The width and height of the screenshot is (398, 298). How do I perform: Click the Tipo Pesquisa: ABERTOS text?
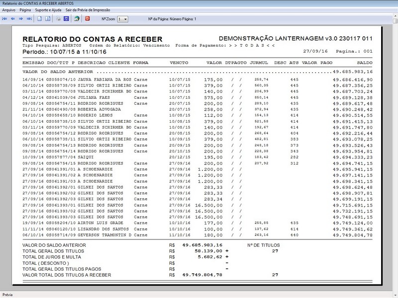(x=52, y=46)
